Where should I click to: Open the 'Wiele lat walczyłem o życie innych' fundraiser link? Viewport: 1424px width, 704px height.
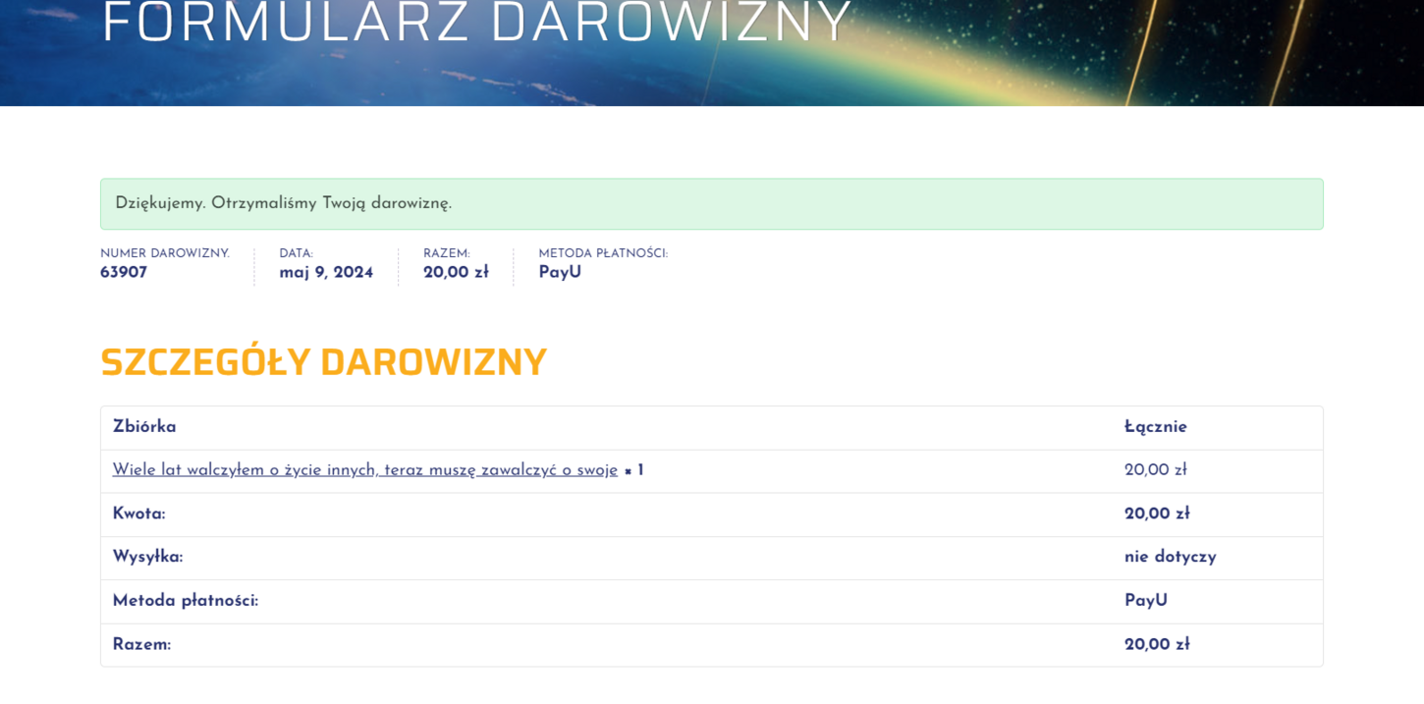pyautogui.click(x=364, y=470)
